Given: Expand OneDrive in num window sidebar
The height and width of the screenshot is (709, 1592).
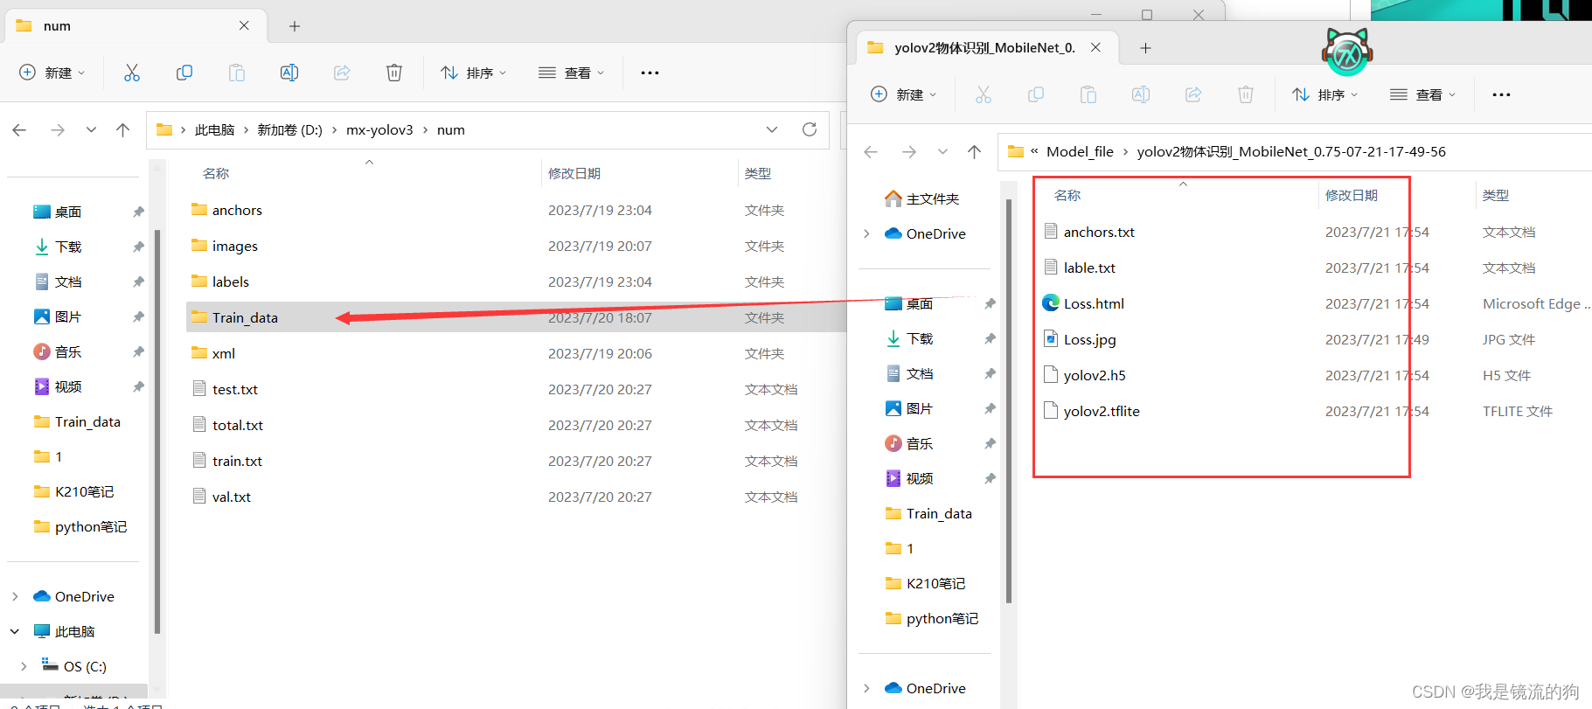Looking at the screenshot, I should (15, 596).
